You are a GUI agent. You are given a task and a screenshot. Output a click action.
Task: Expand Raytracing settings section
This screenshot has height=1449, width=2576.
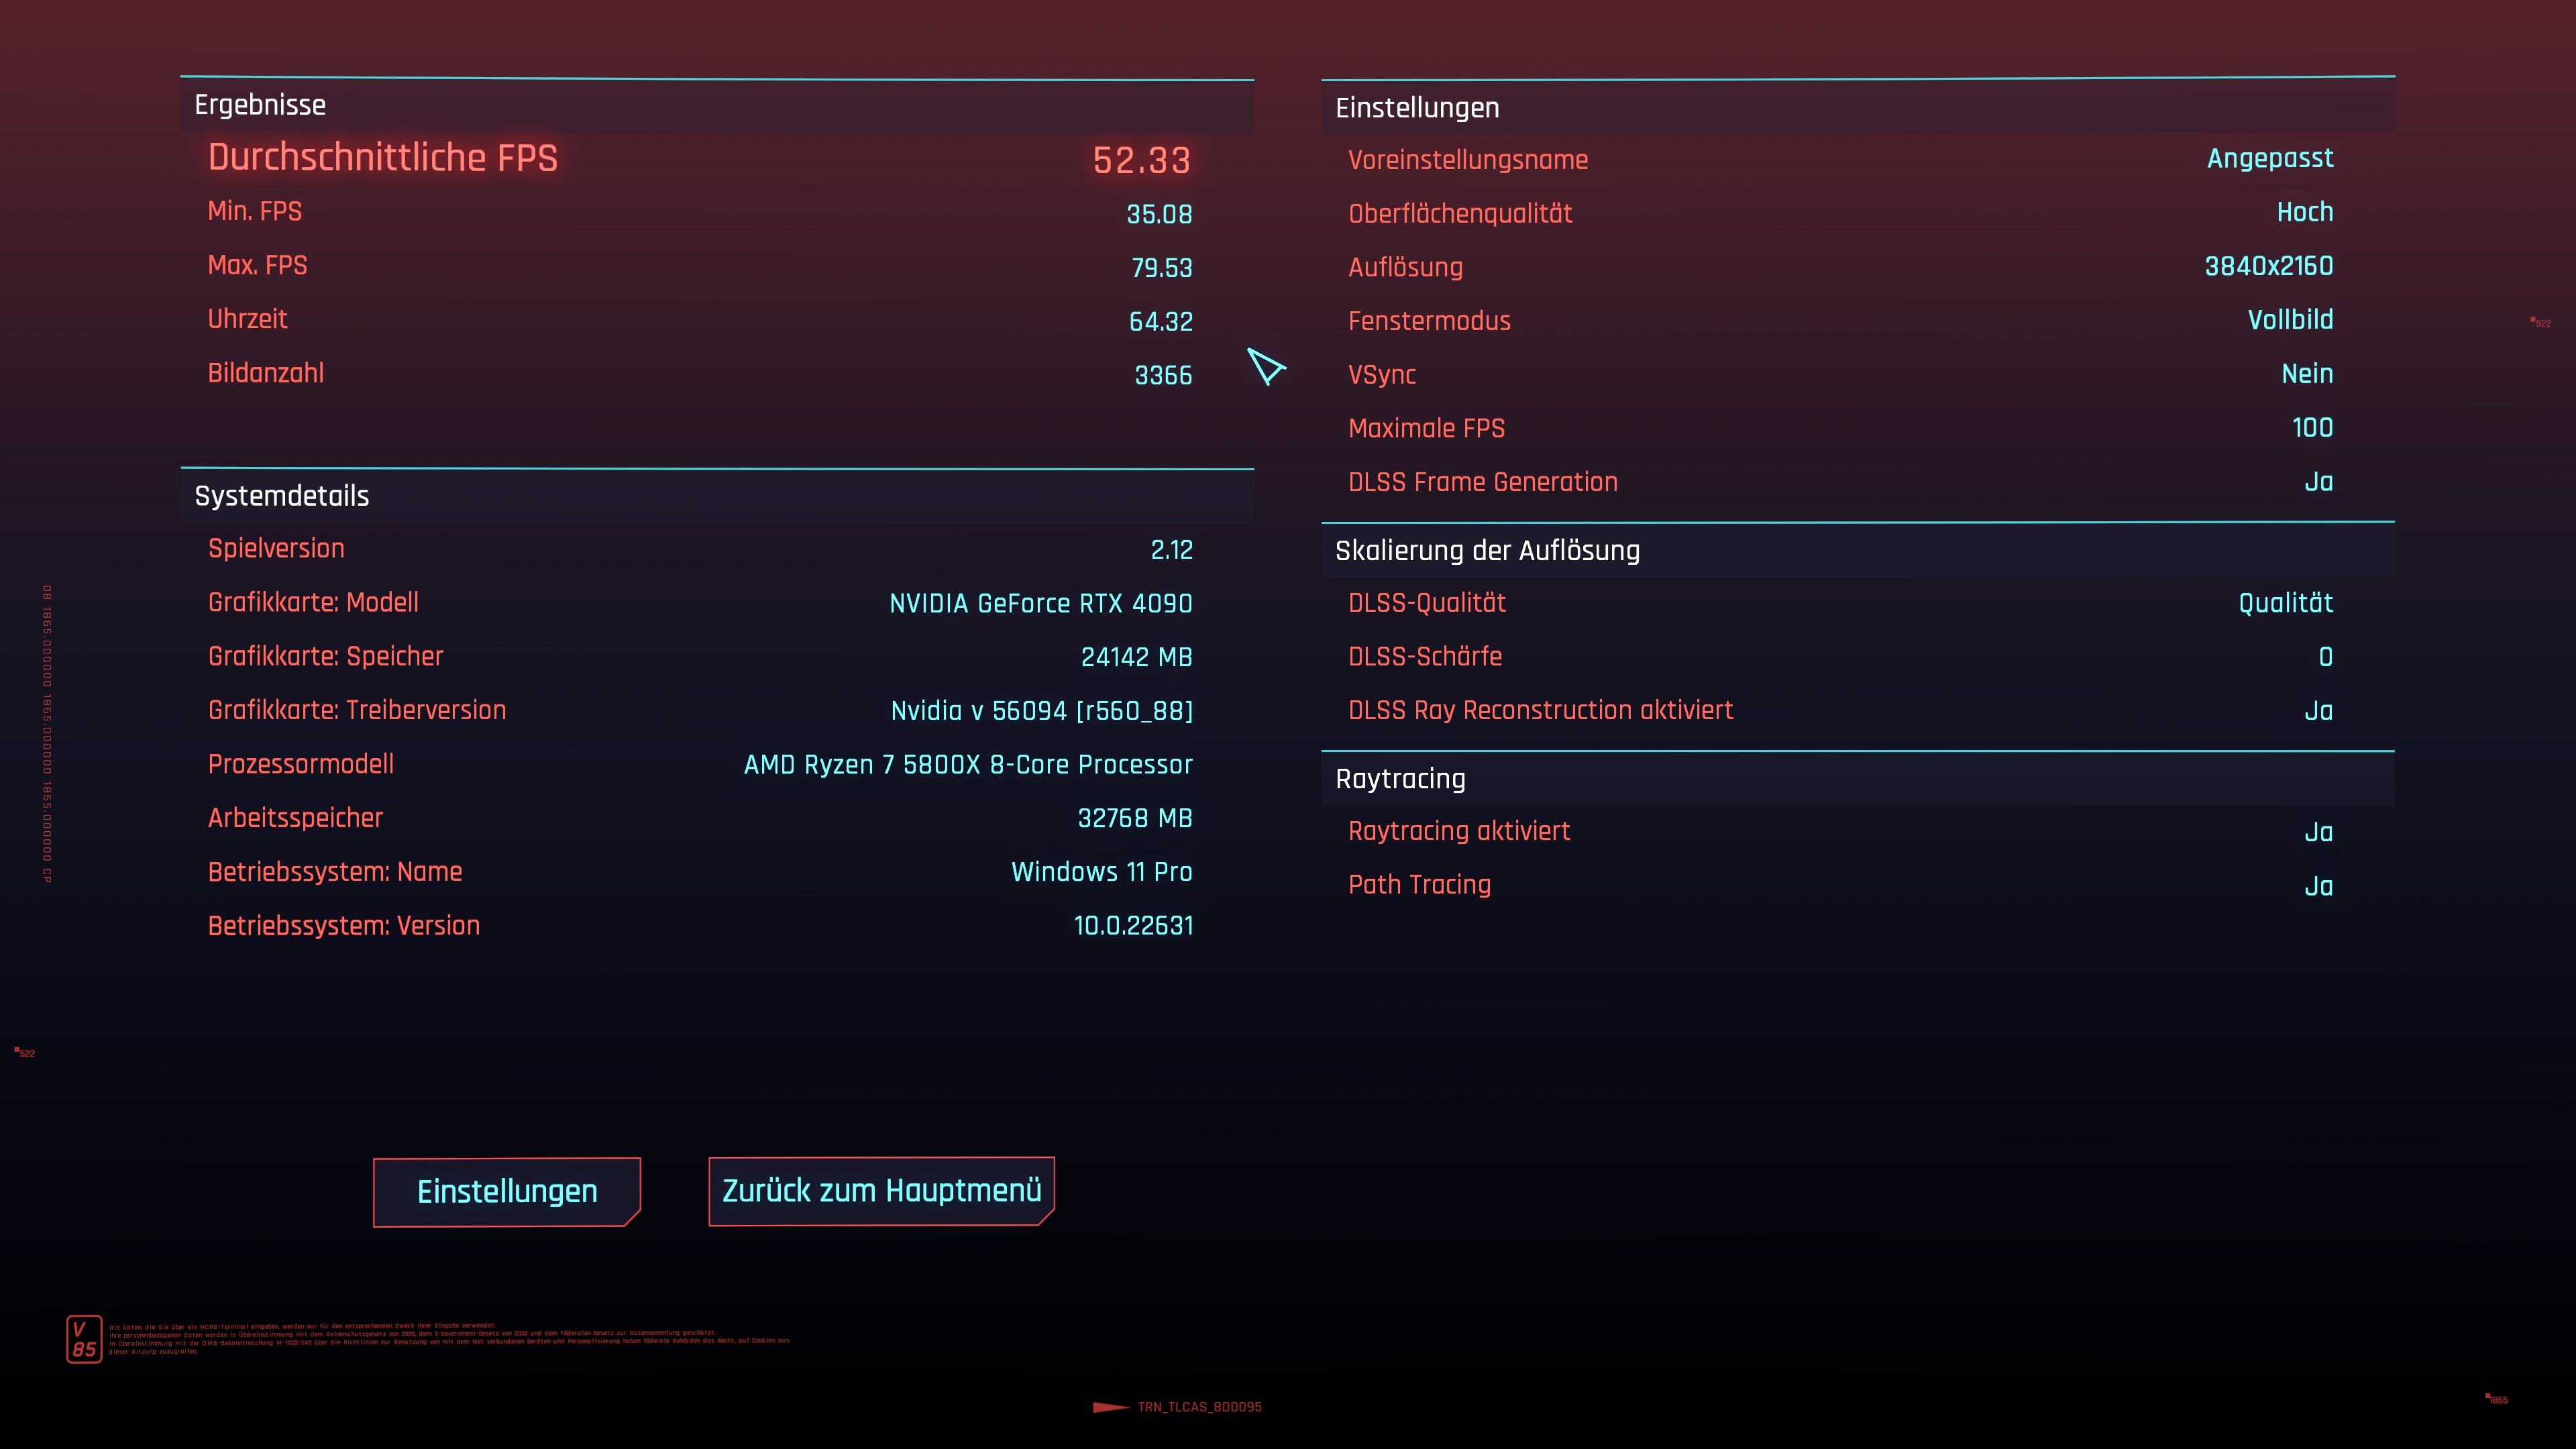[x=1399, y=778]
